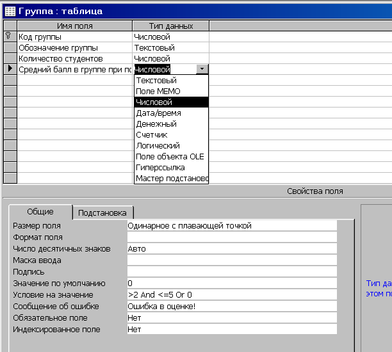The height and width of the screenshot is (352, 392).
Task: Choose highlighted Числовой in the dropdown list
Action: coord(171,102)
